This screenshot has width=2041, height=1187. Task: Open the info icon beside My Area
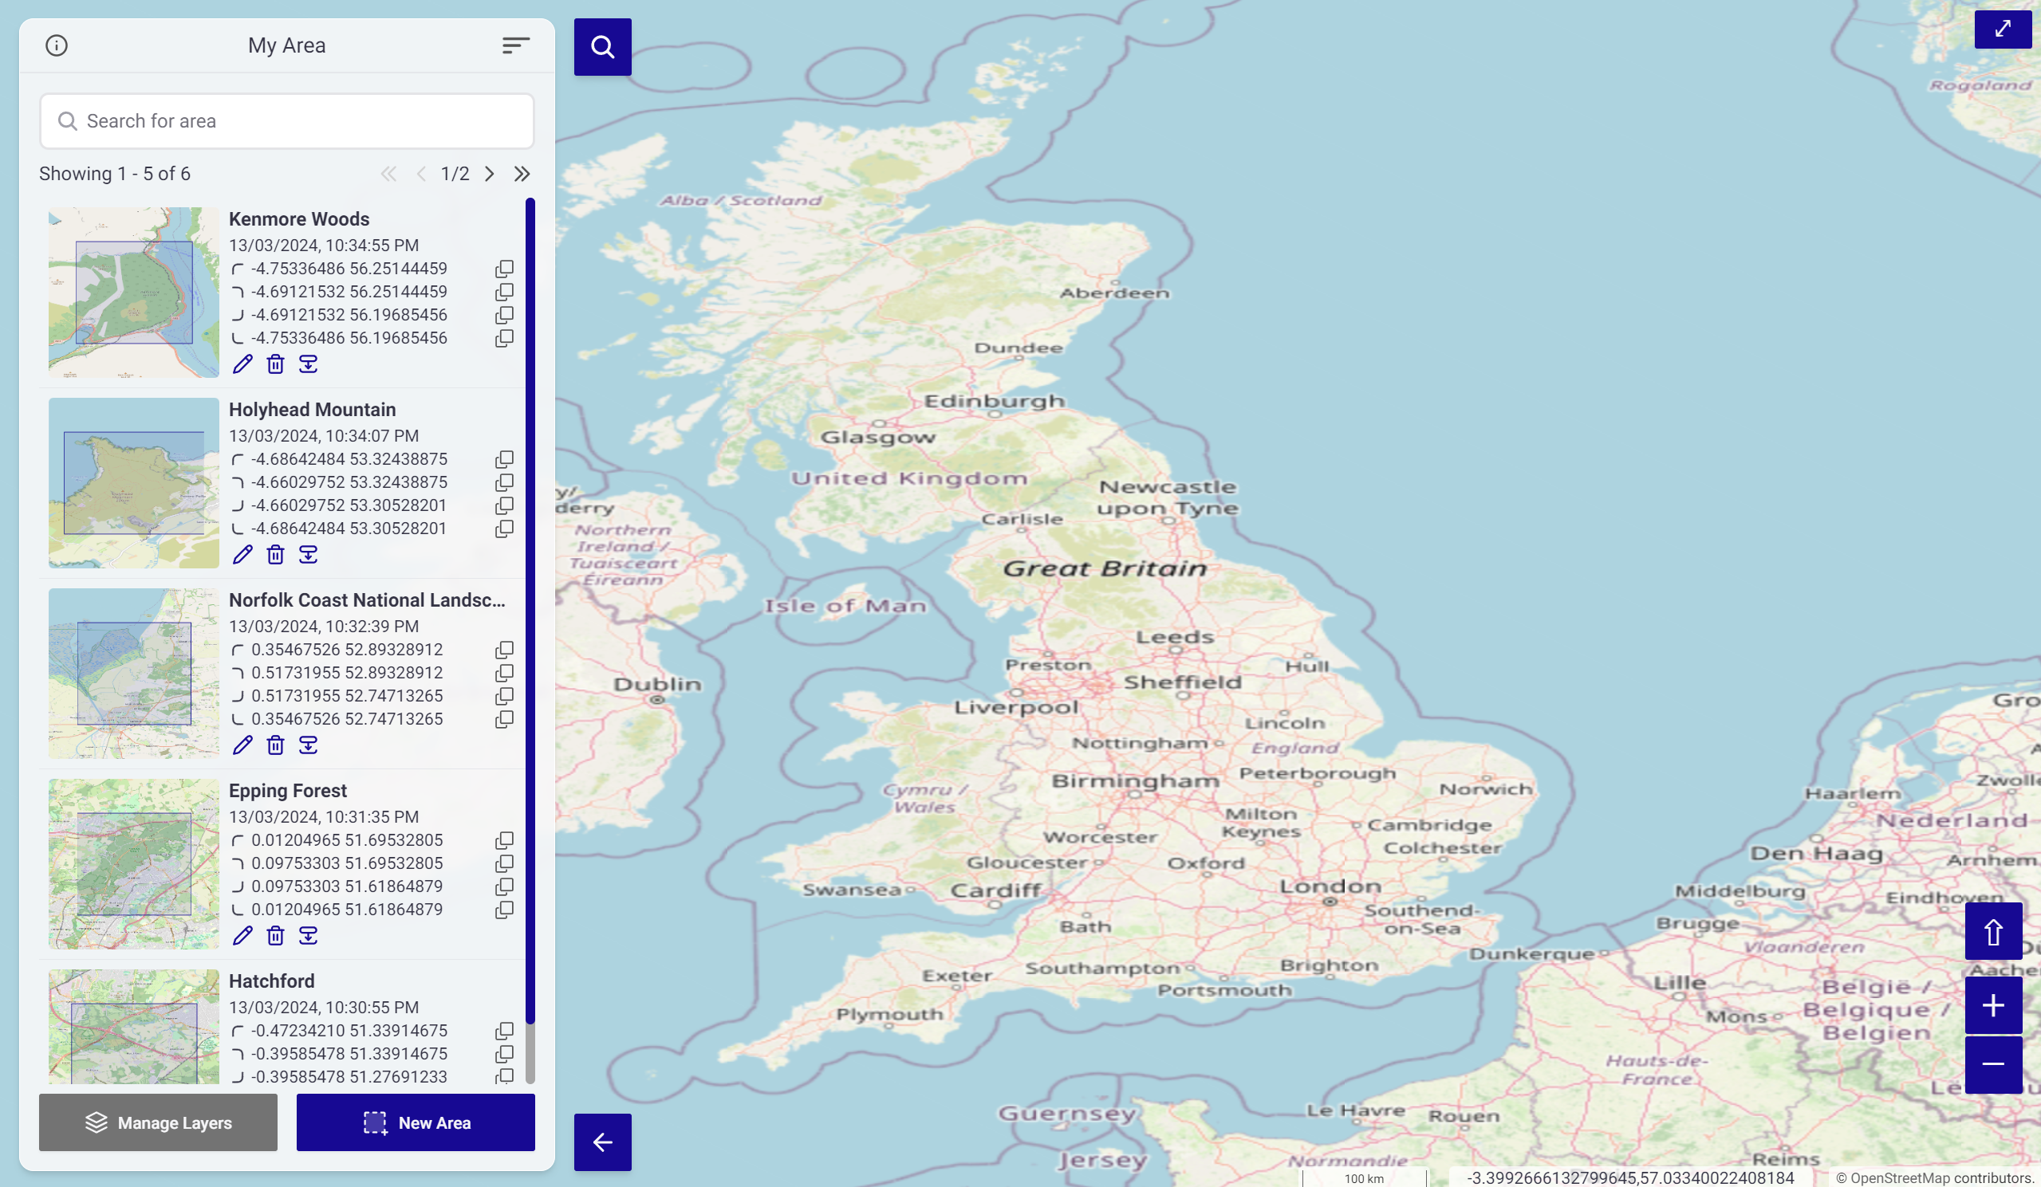(x=57, y=45)
